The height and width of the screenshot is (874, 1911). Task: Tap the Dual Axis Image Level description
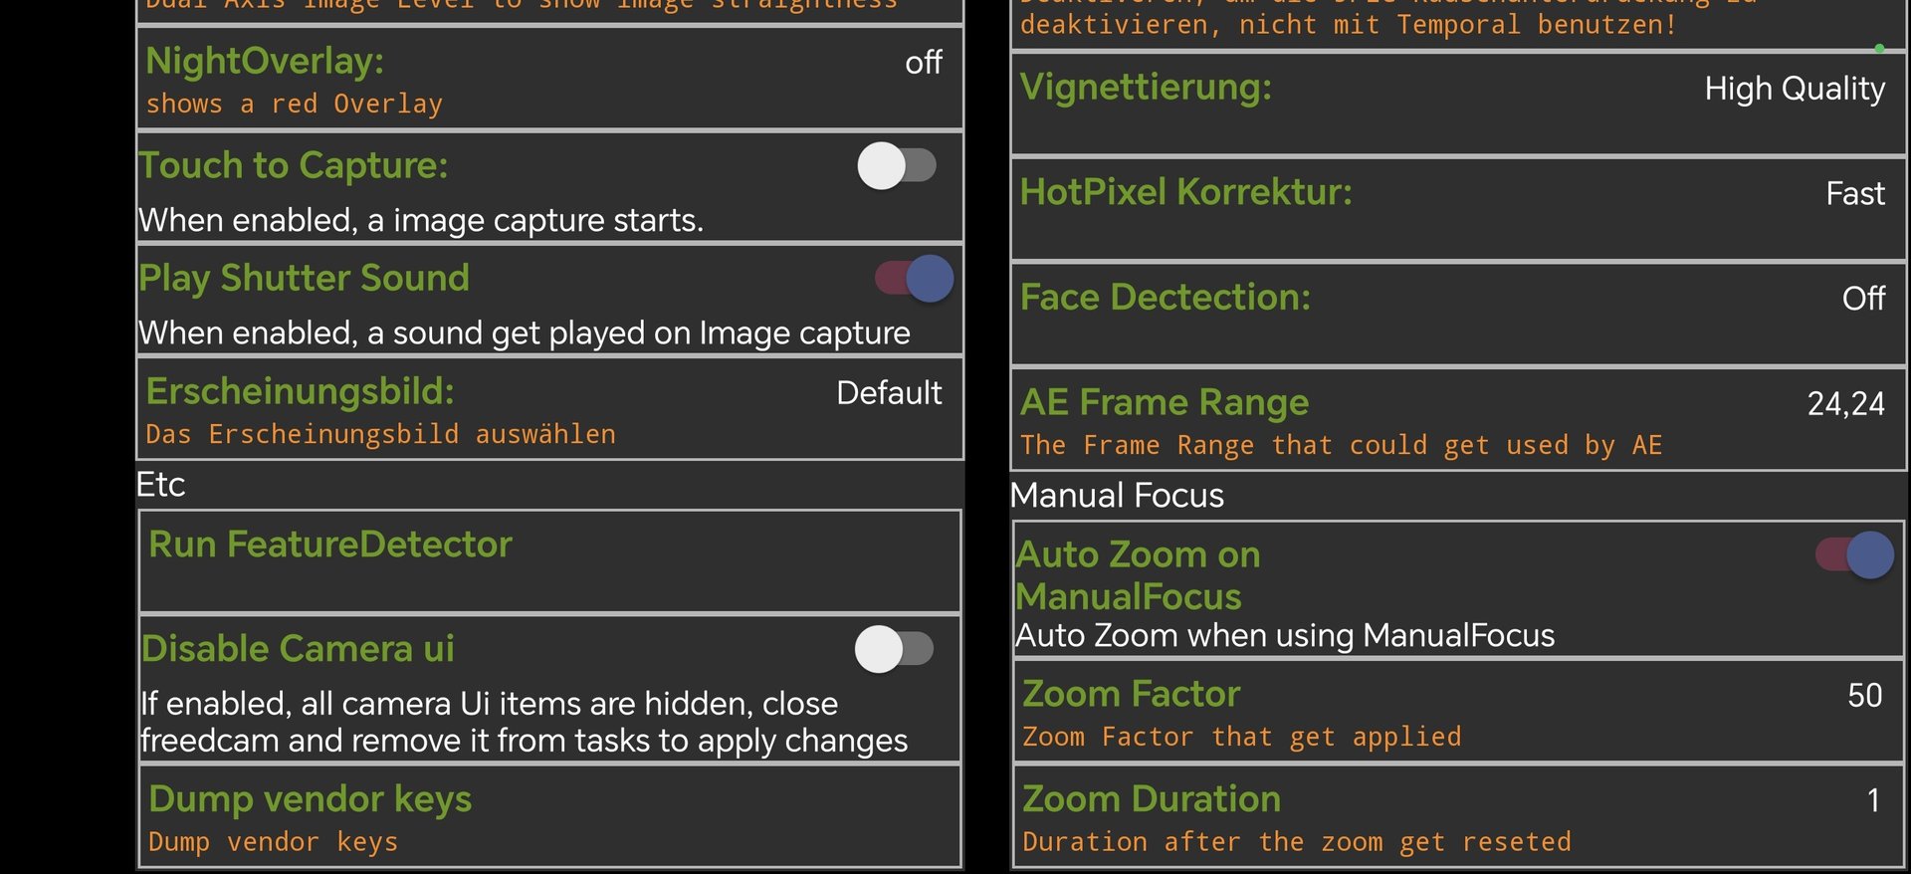522,6
